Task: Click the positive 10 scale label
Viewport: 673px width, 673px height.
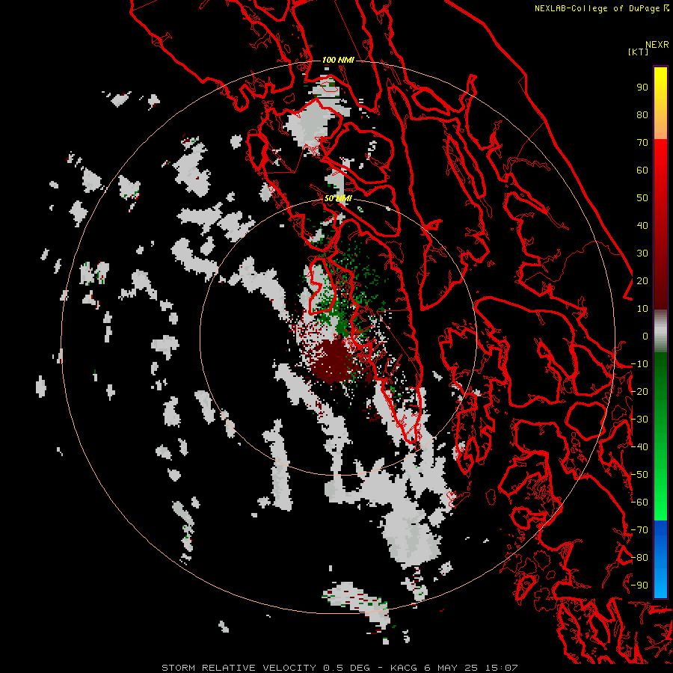Action: tap(642, 309)
